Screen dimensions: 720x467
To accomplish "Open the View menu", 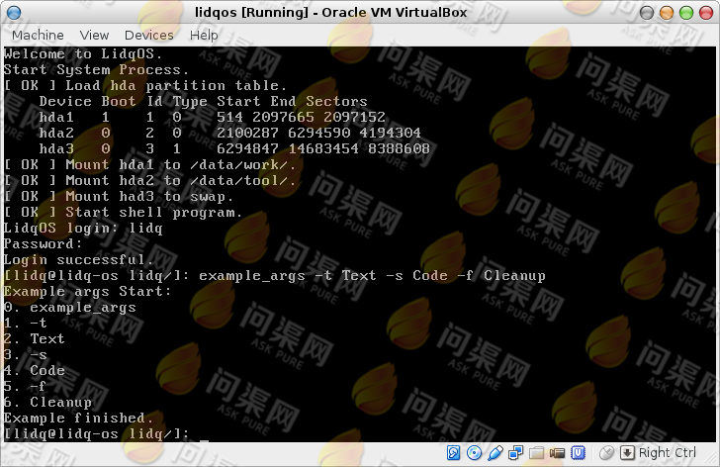I will (94, 35).
